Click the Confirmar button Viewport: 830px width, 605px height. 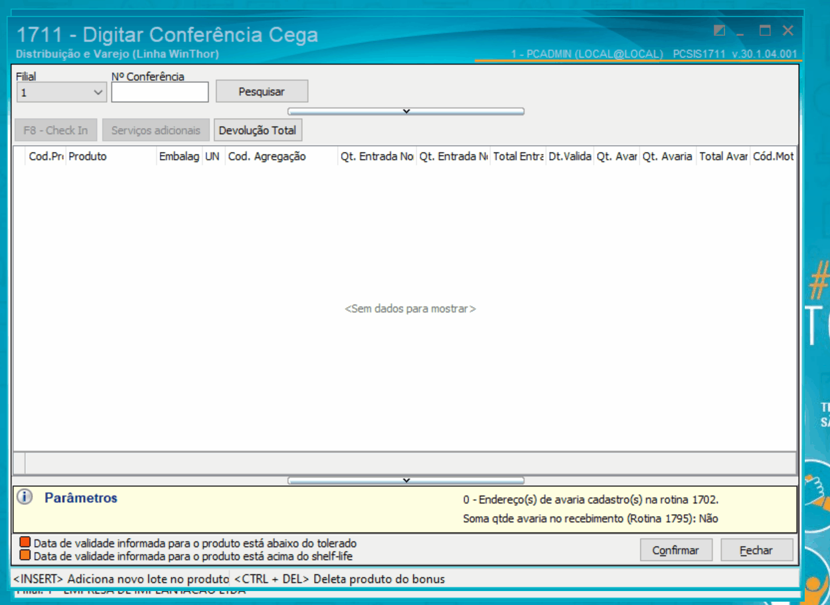675,550
